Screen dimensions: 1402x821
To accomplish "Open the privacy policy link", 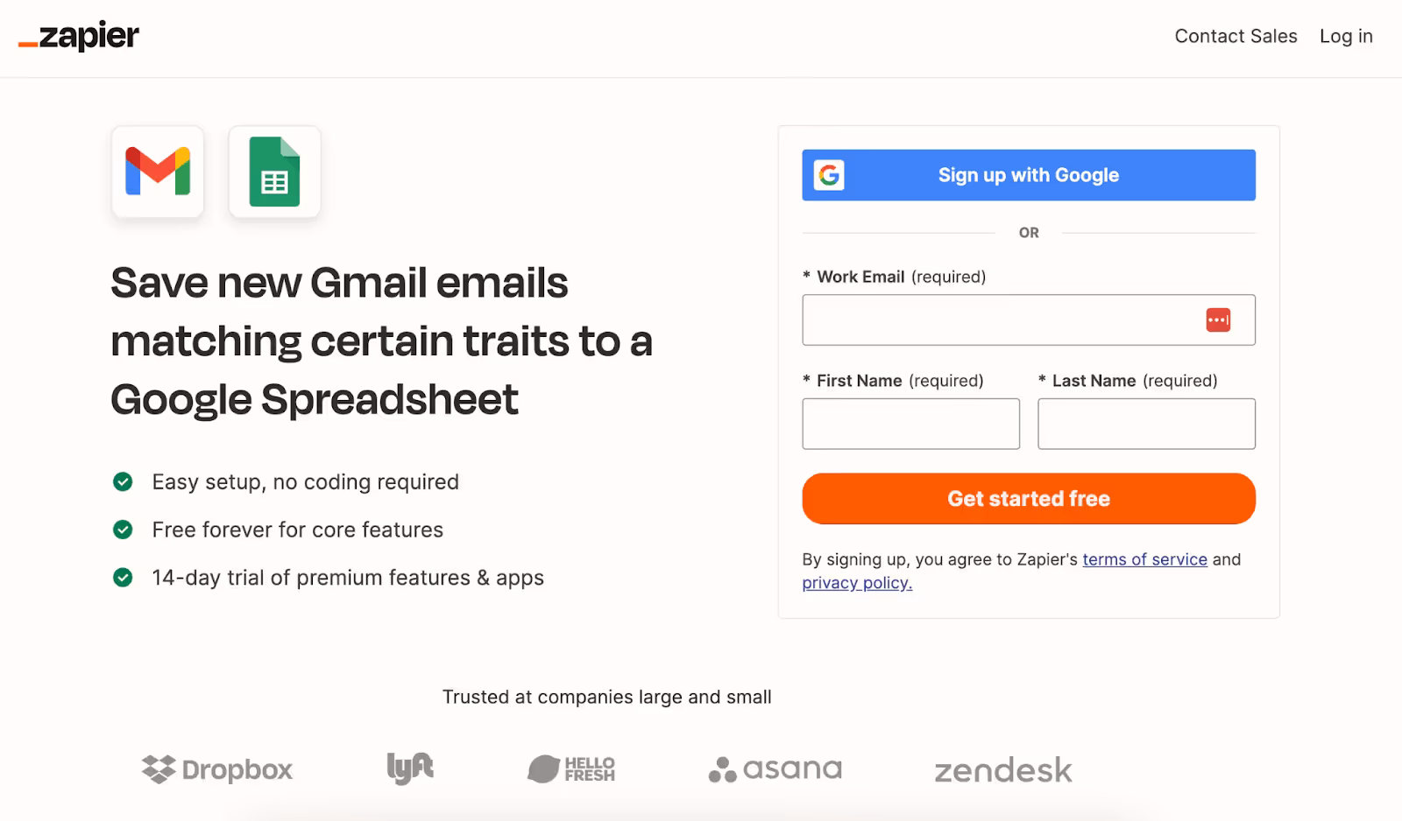I will pos(857,583).
